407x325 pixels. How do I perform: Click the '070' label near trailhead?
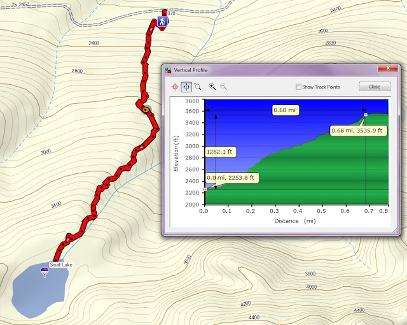coord(171,13)
